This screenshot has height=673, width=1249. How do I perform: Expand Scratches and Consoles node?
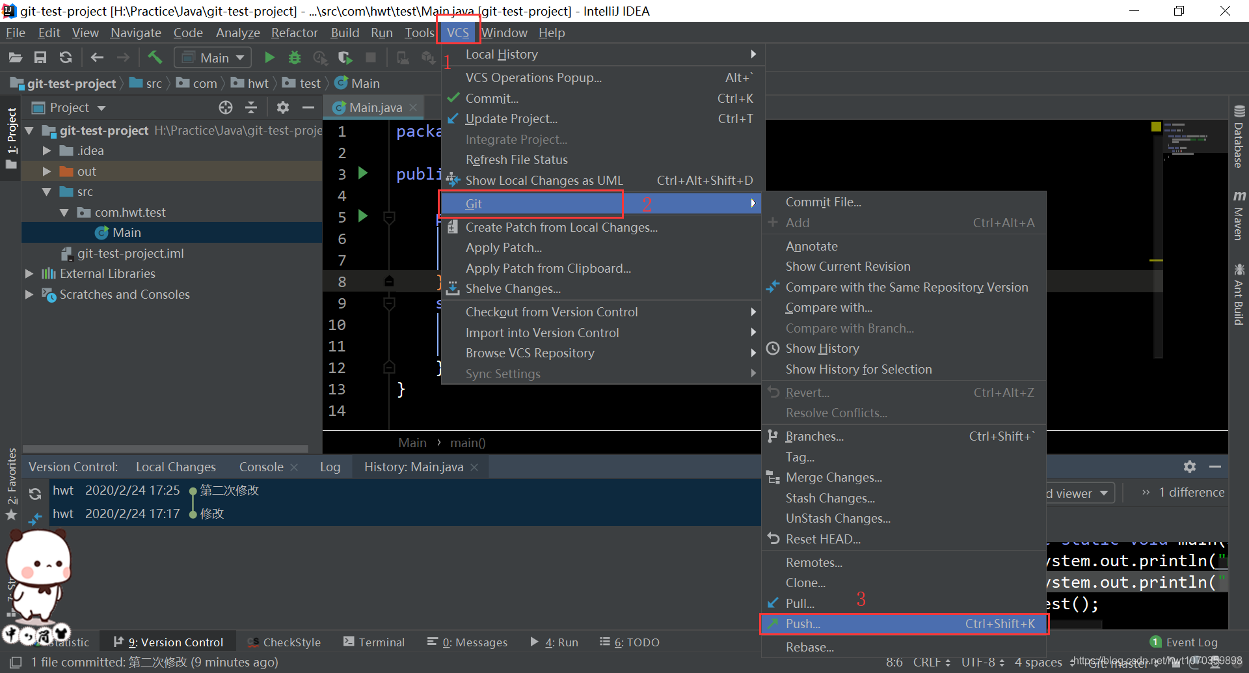(29, 295)
